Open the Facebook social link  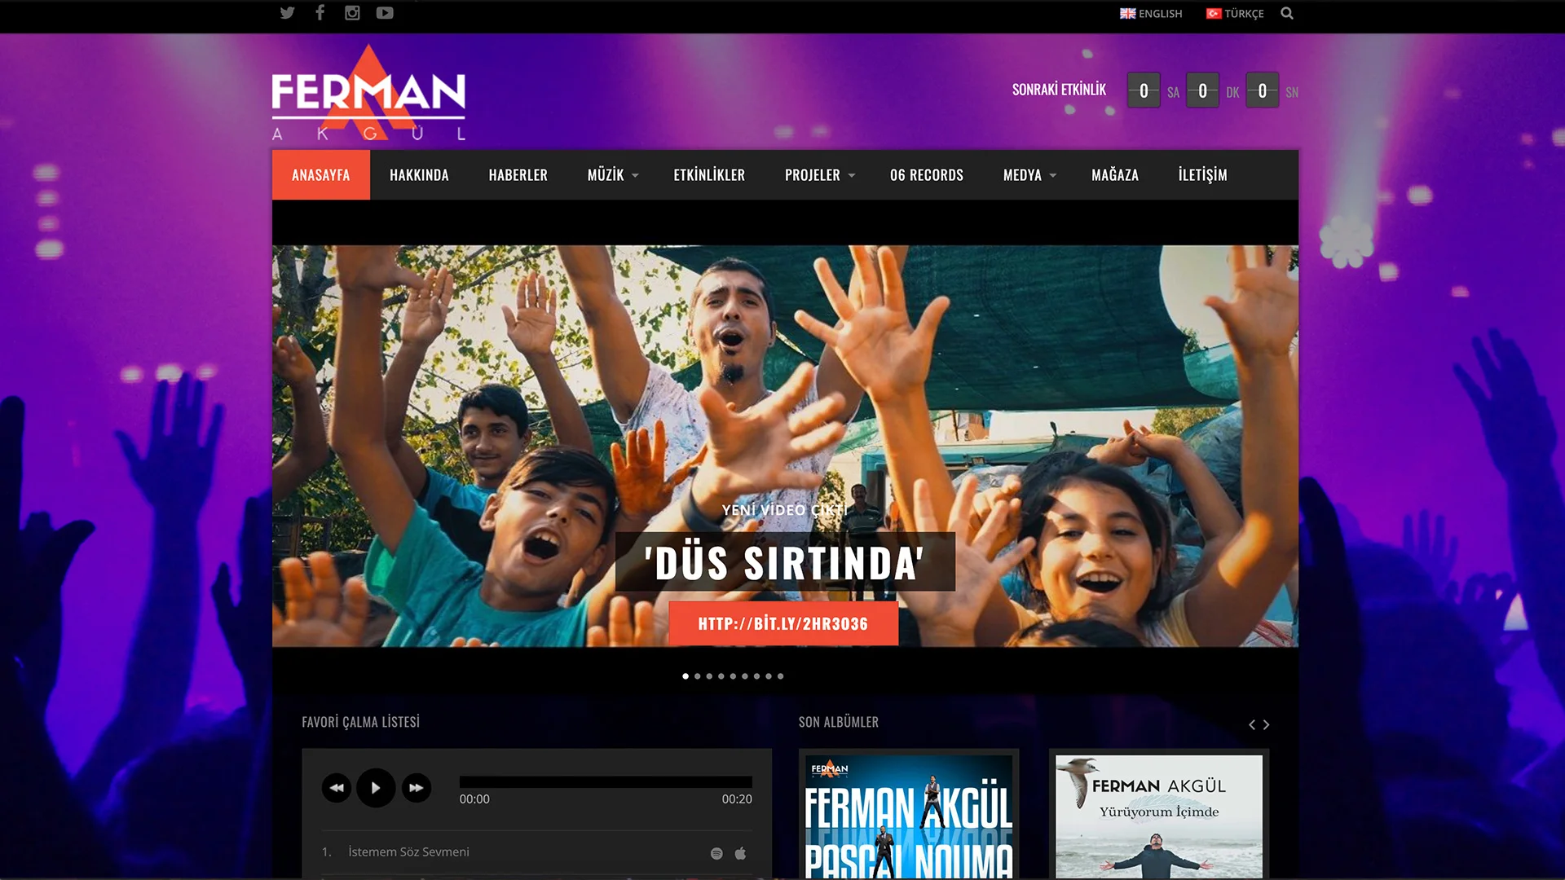(320, 12)
